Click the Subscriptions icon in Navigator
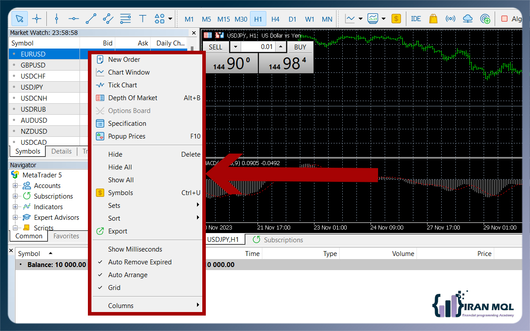The height and width of the screenshot is (331, 530). 26,196
